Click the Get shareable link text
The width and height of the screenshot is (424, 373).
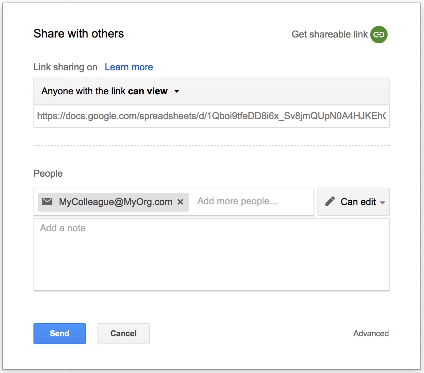click(329, 34)
